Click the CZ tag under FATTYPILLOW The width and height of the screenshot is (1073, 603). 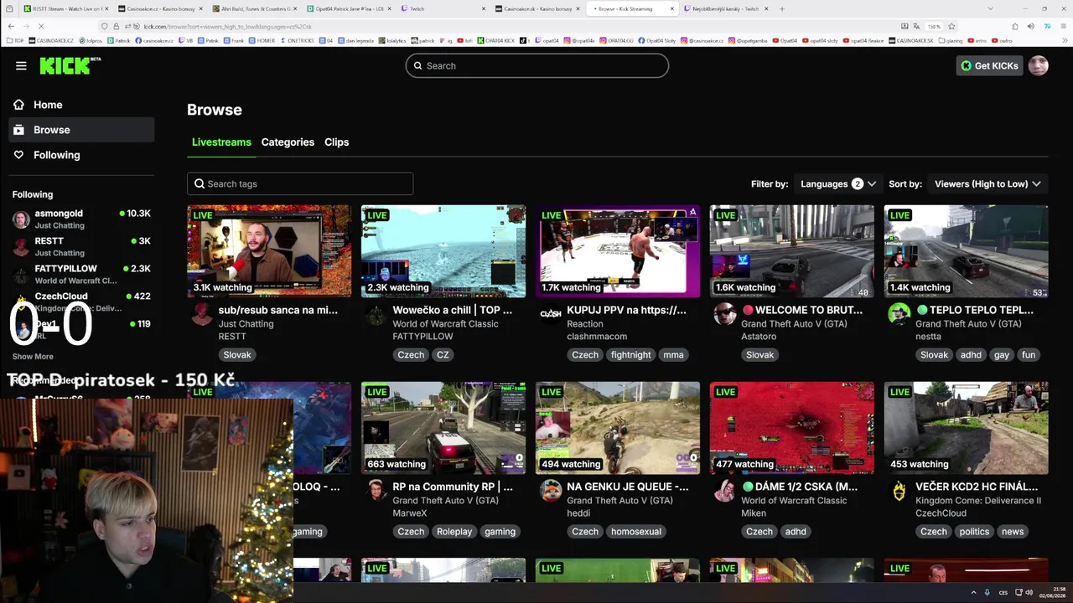[x=443, y=355]
